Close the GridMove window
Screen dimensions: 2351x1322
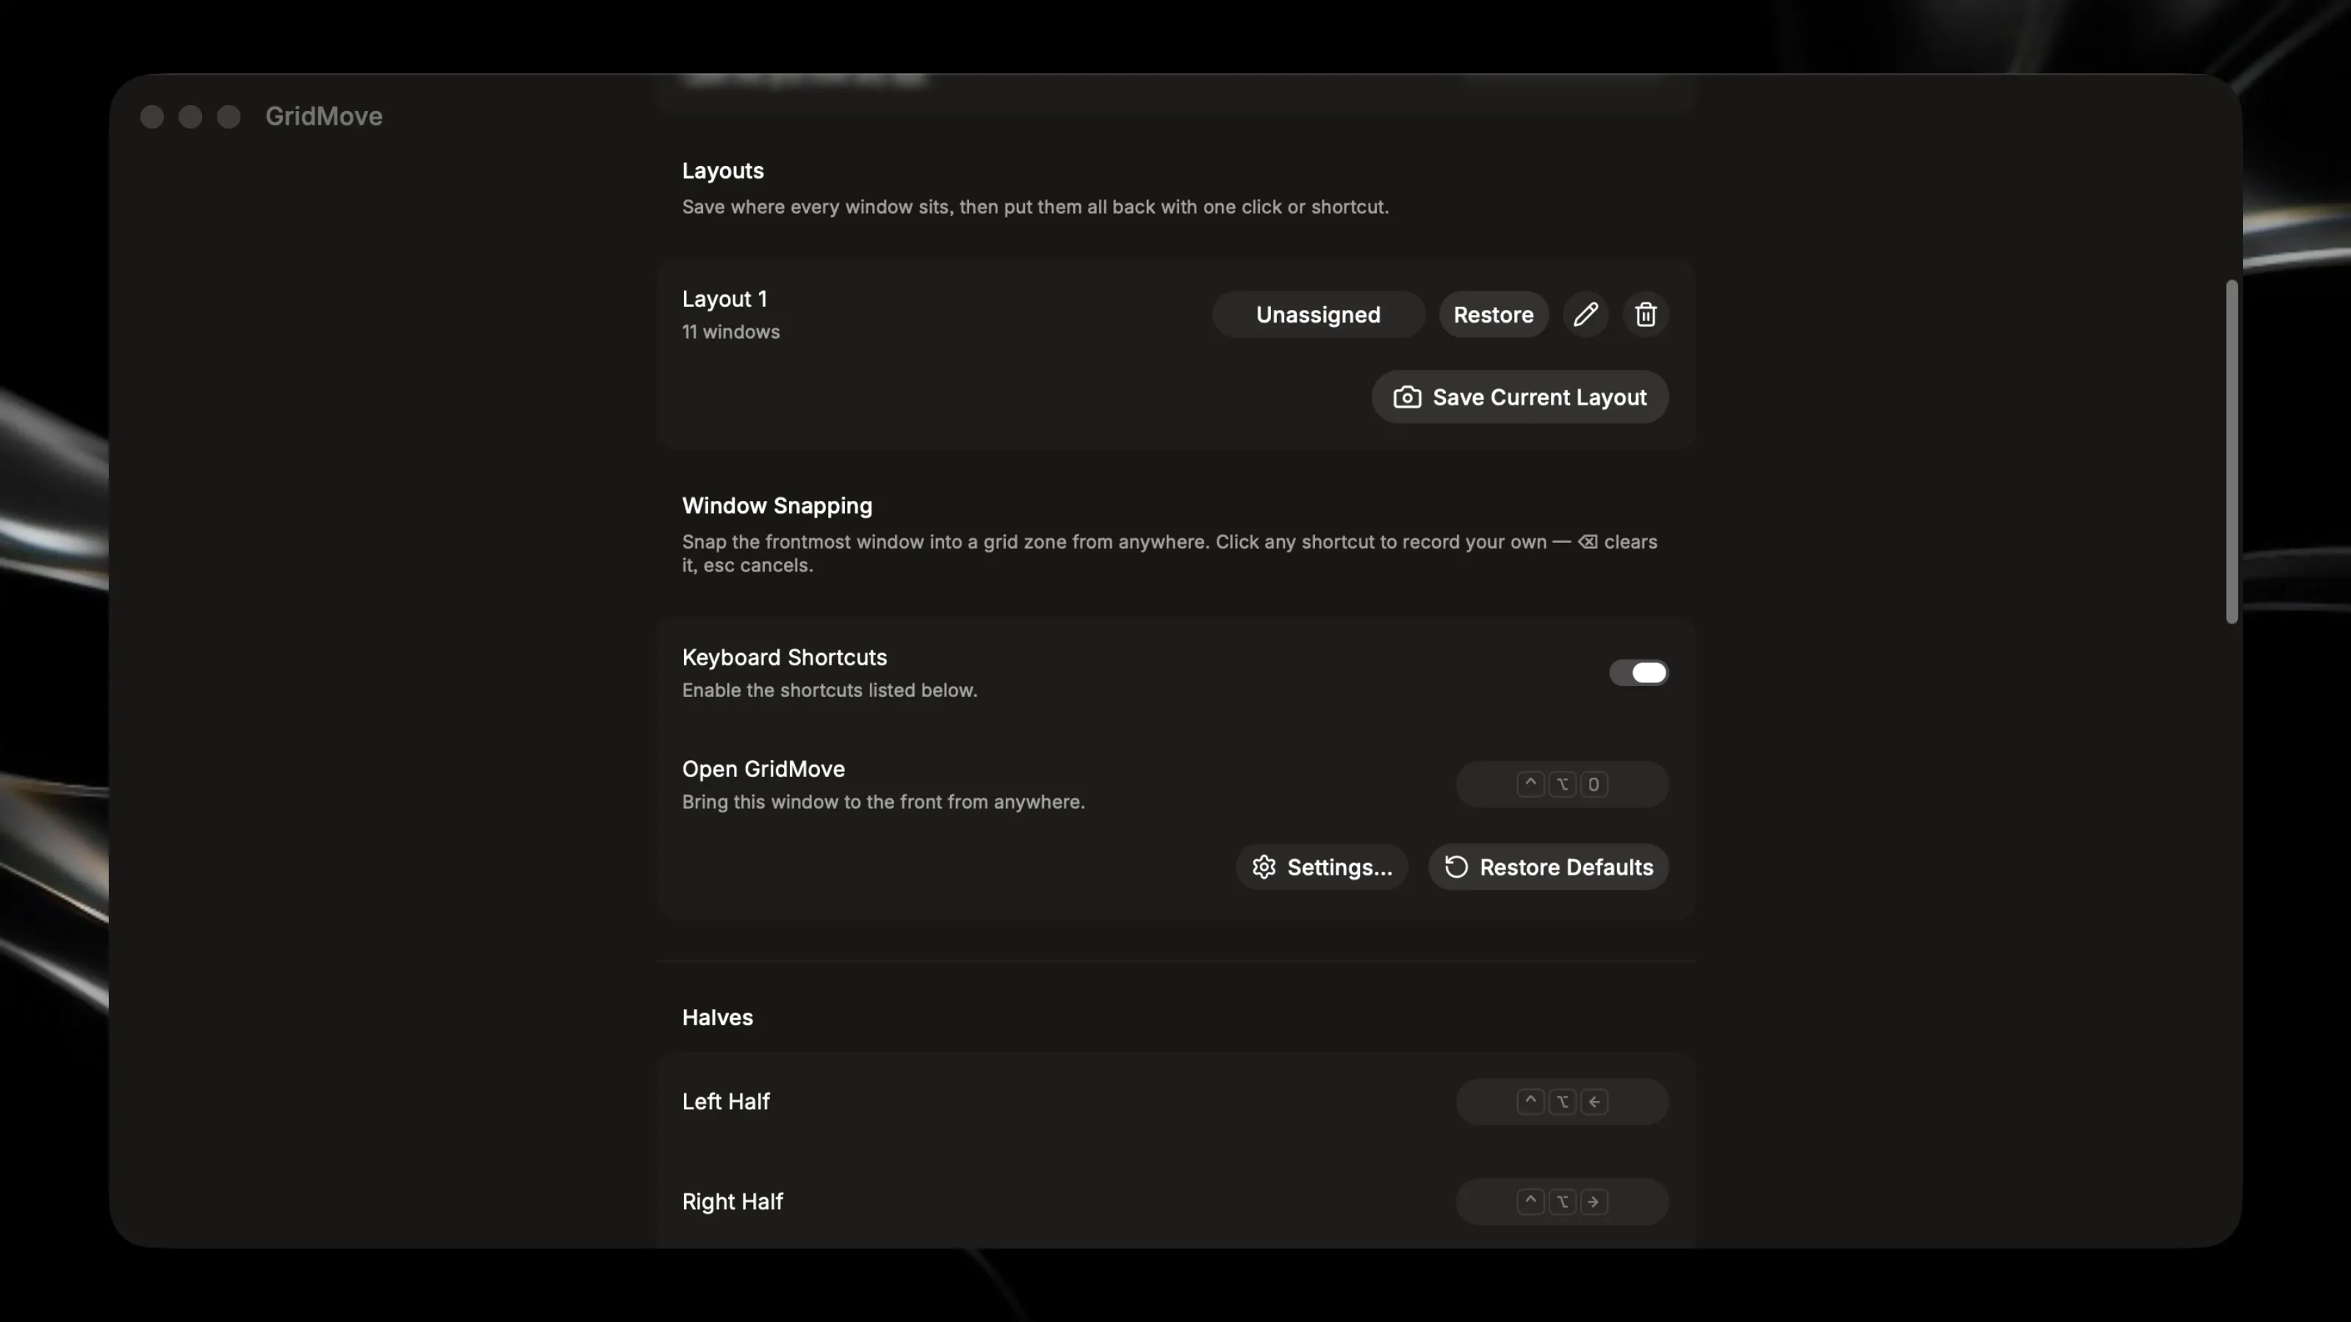(x=152, y=117)
